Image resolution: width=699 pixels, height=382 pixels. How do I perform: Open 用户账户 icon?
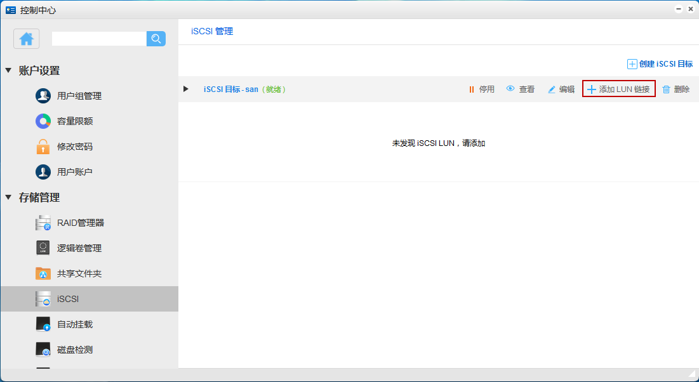coord(43,172)
